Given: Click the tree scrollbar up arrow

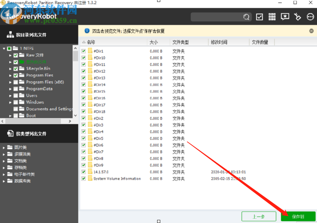Looking at the screenshot, I should (75, 48).
